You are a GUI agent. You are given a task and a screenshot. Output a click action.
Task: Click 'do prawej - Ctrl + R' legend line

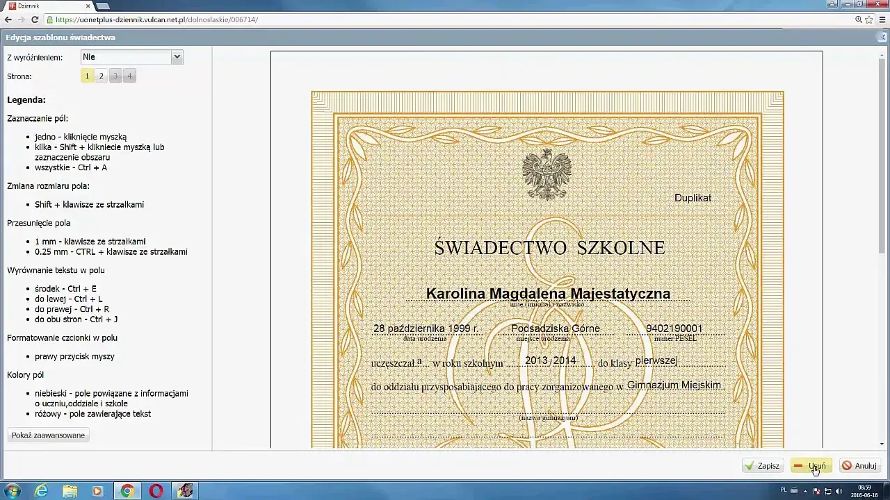point(72,309)
